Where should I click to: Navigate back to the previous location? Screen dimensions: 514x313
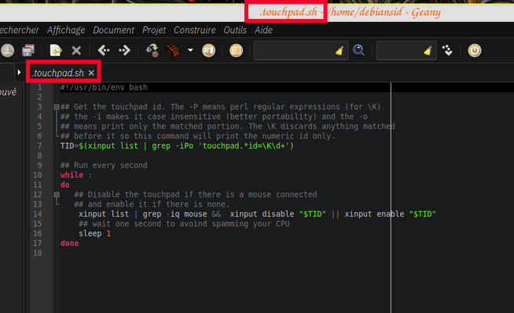104,50
